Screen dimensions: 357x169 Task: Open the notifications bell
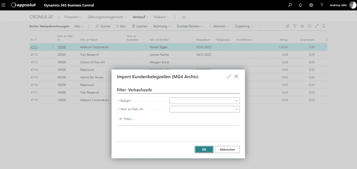point(300,5)
